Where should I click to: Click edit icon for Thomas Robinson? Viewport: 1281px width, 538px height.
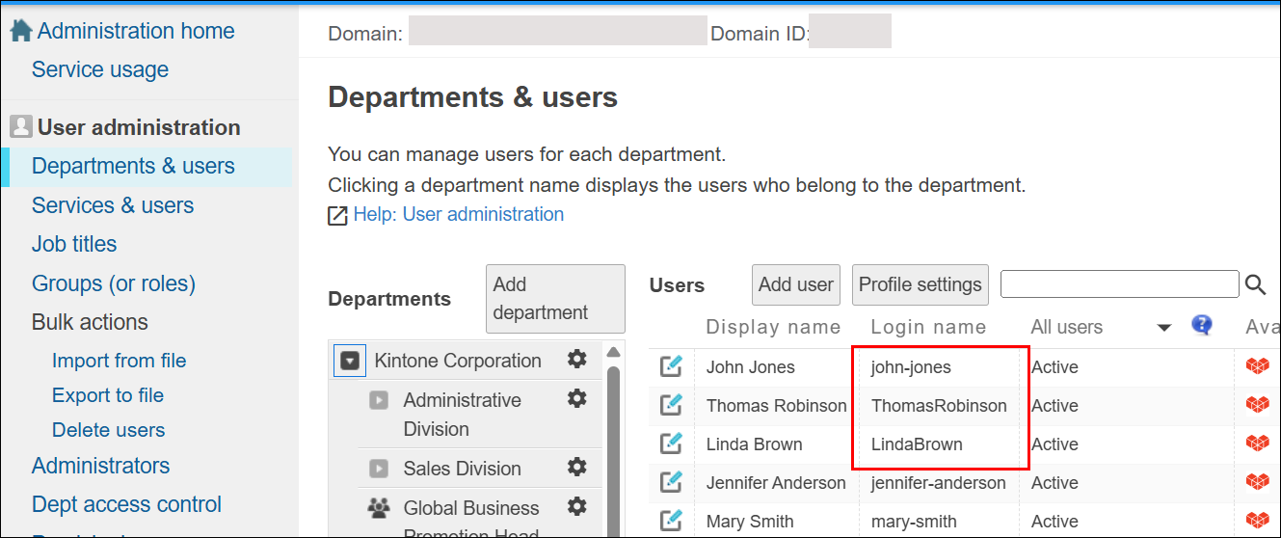coord(671,405)
